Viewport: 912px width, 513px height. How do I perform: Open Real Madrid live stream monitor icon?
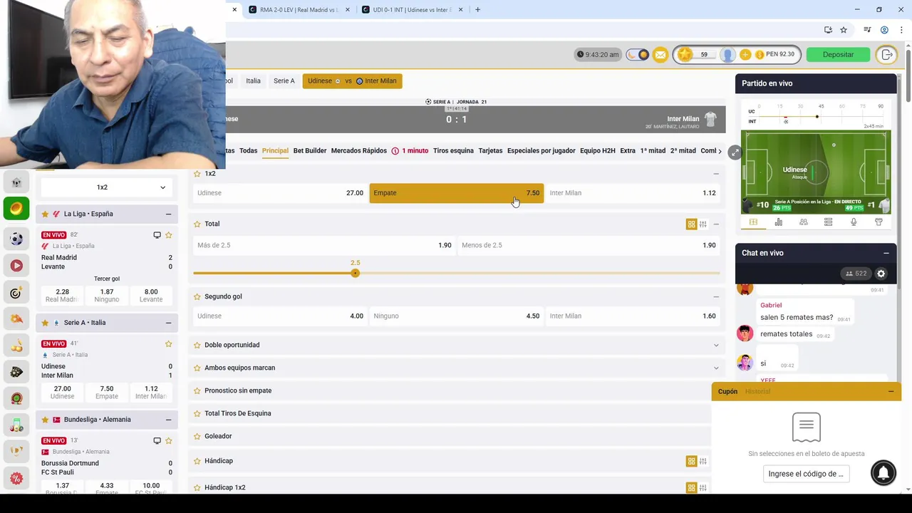click(x=157, y=235)
